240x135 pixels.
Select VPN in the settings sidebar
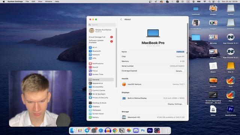[93, 58]
